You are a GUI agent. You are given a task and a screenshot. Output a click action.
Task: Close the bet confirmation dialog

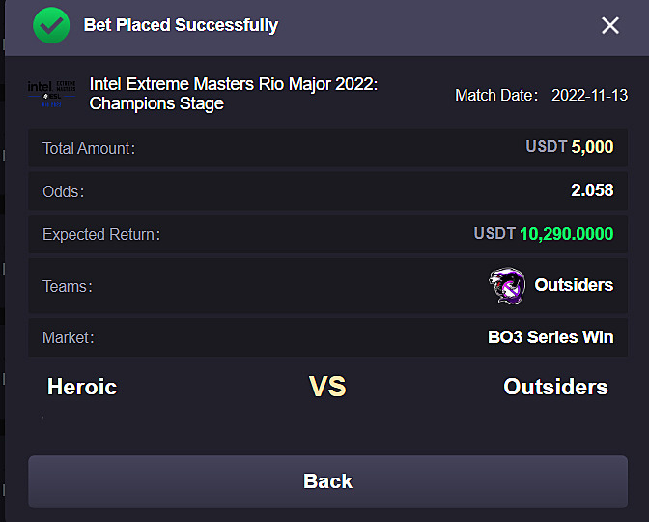610,26
